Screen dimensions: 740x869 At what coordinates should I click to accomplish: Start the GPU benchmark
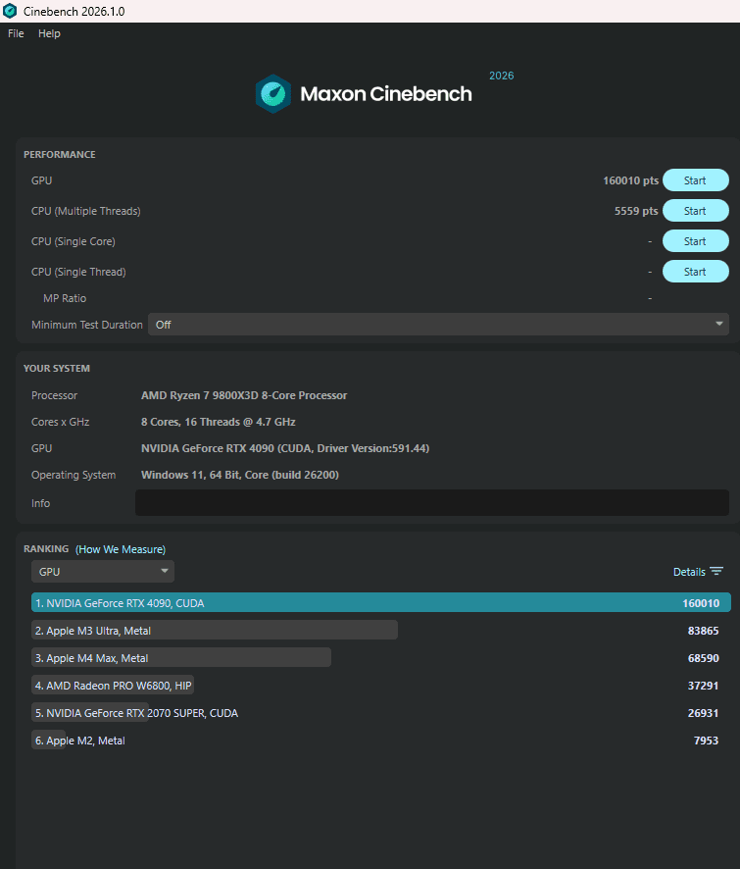(696, 180)
